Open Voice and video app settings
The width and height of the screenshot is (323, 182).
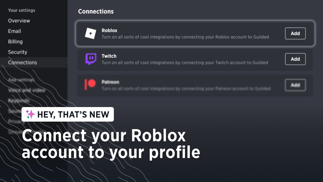coord(27,90)
